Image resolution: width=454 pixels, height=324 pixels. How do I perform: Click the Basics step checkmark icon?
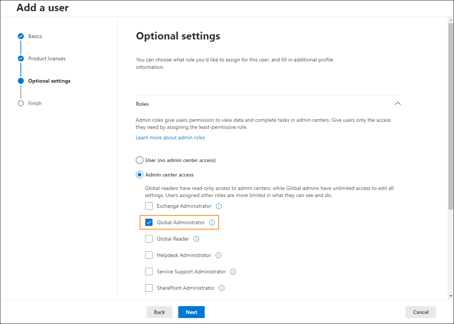pyautogui.click(x=21, y=36)
